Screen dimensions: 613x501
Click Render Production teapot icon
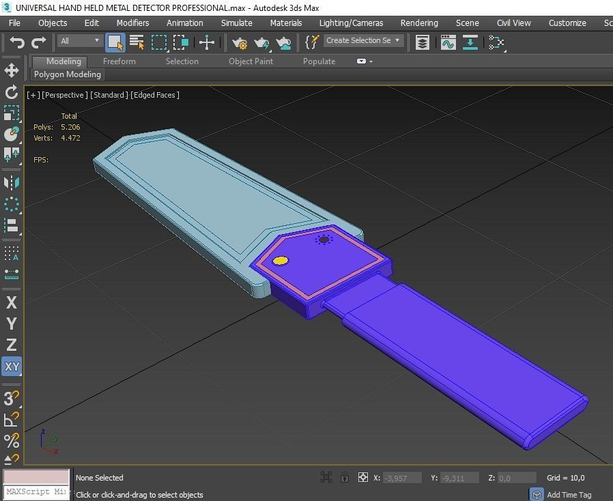(x=284, y=42)
